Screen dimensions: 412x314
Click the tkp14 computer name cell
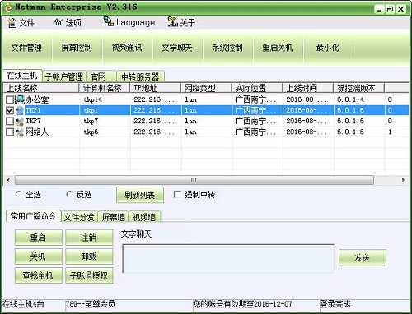93,99
